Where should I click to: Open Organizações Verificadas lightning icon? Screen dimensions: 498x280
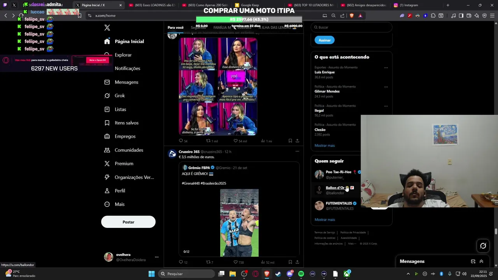point(107,177)
